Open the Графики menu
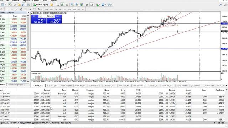 25,1
